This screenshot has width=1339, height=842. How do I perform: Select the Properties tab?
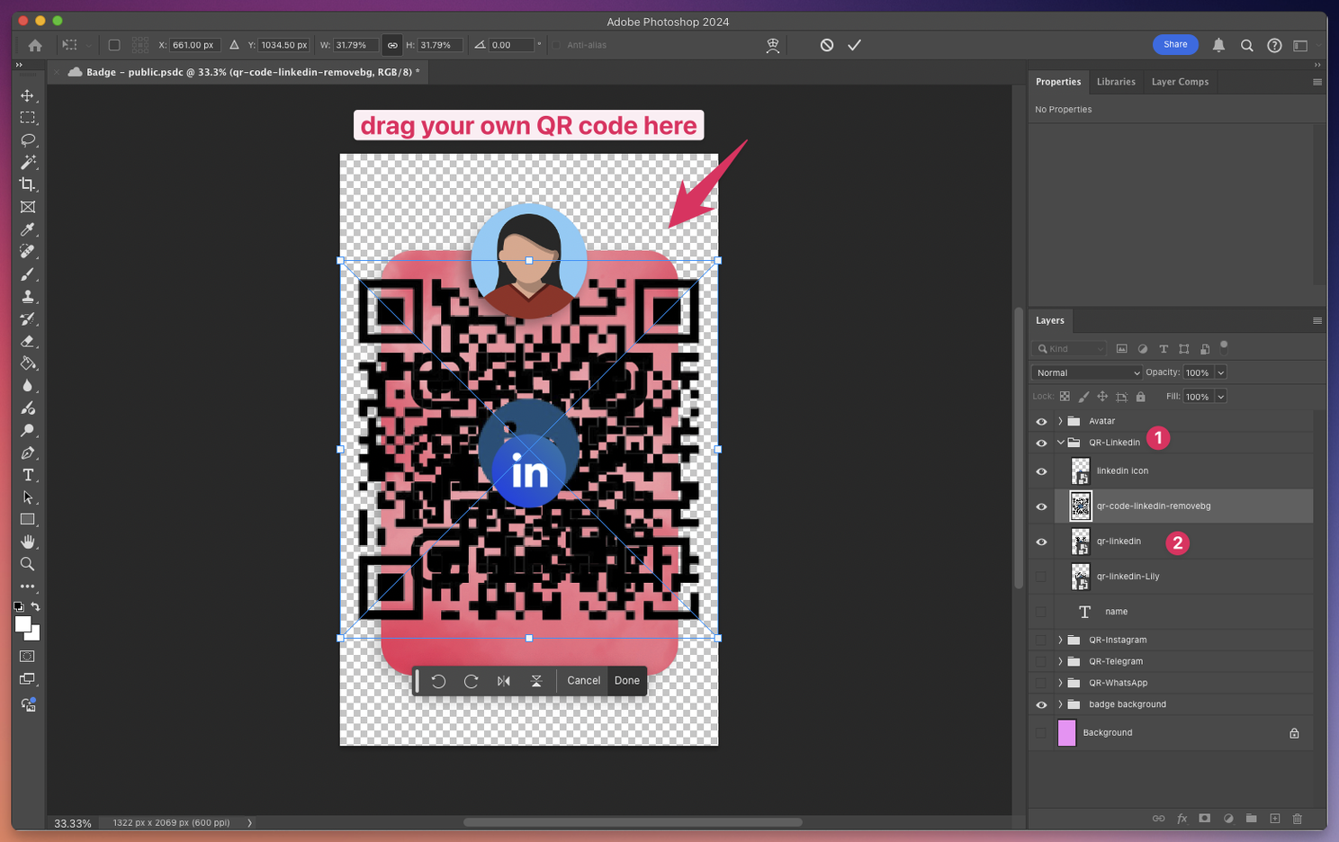(1058, 82)
